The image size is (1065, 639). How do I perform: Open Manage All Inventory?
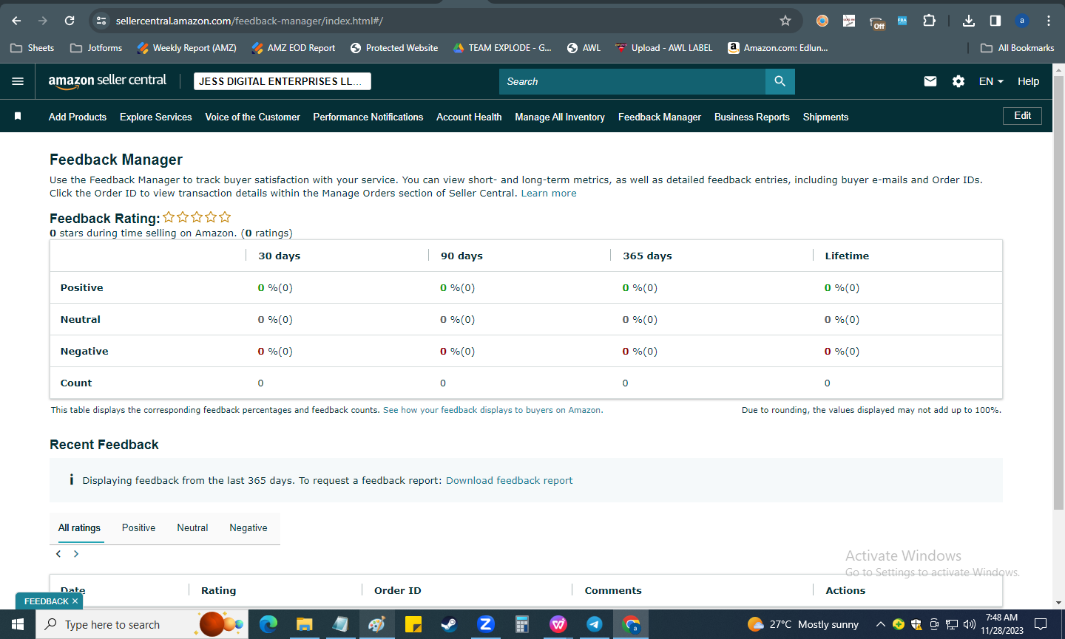[560, 117]
